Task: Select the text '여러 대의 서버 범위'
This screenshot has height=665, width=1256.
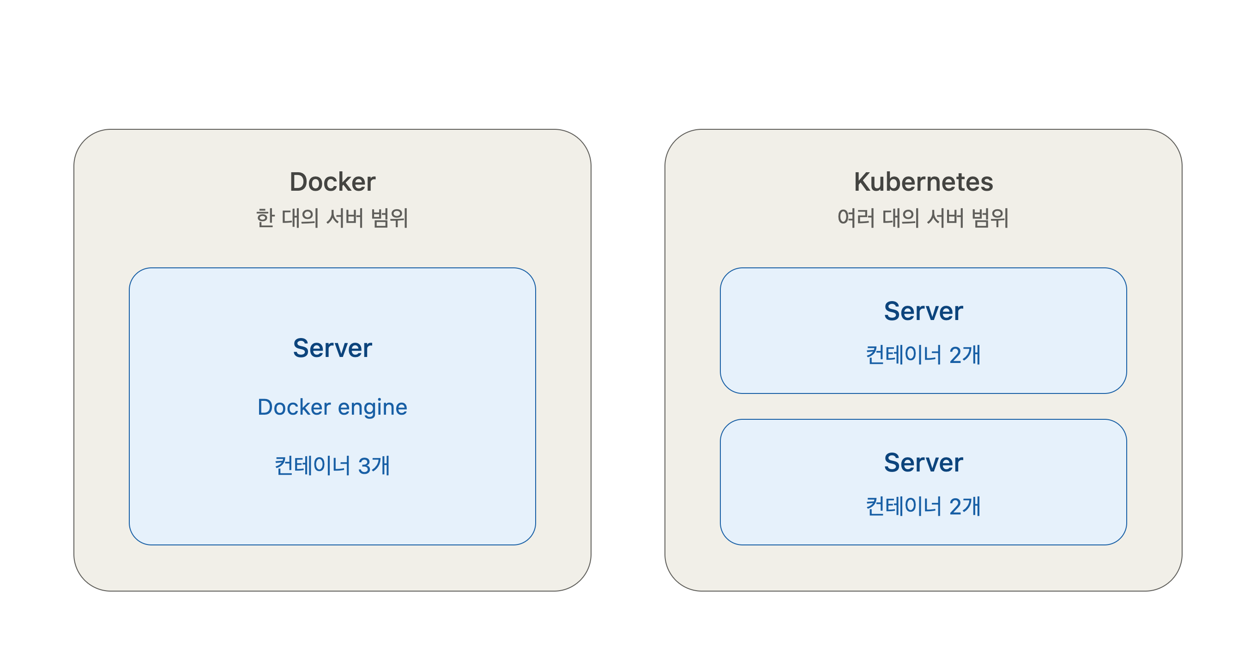Action: click(x=923, y=218)
